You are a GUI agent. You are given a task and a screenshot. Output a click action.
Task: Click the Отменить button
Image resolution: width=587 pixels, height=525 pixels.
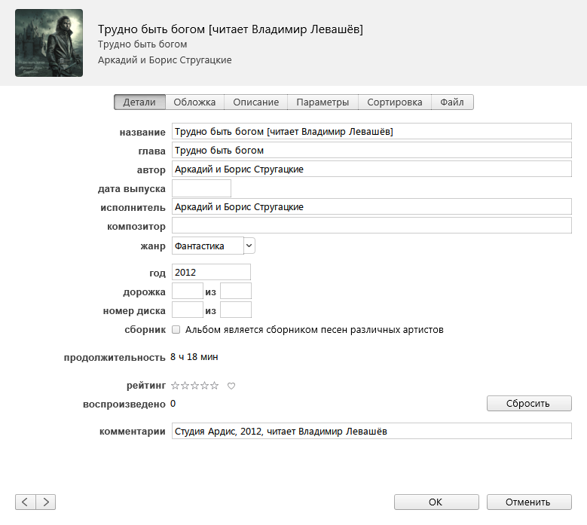(x=529, y=502)
